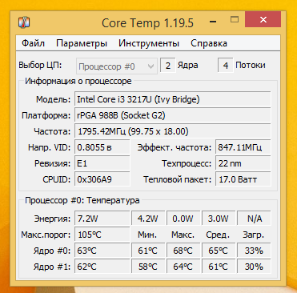Click the Tj max value 105°C

[102, 235]
